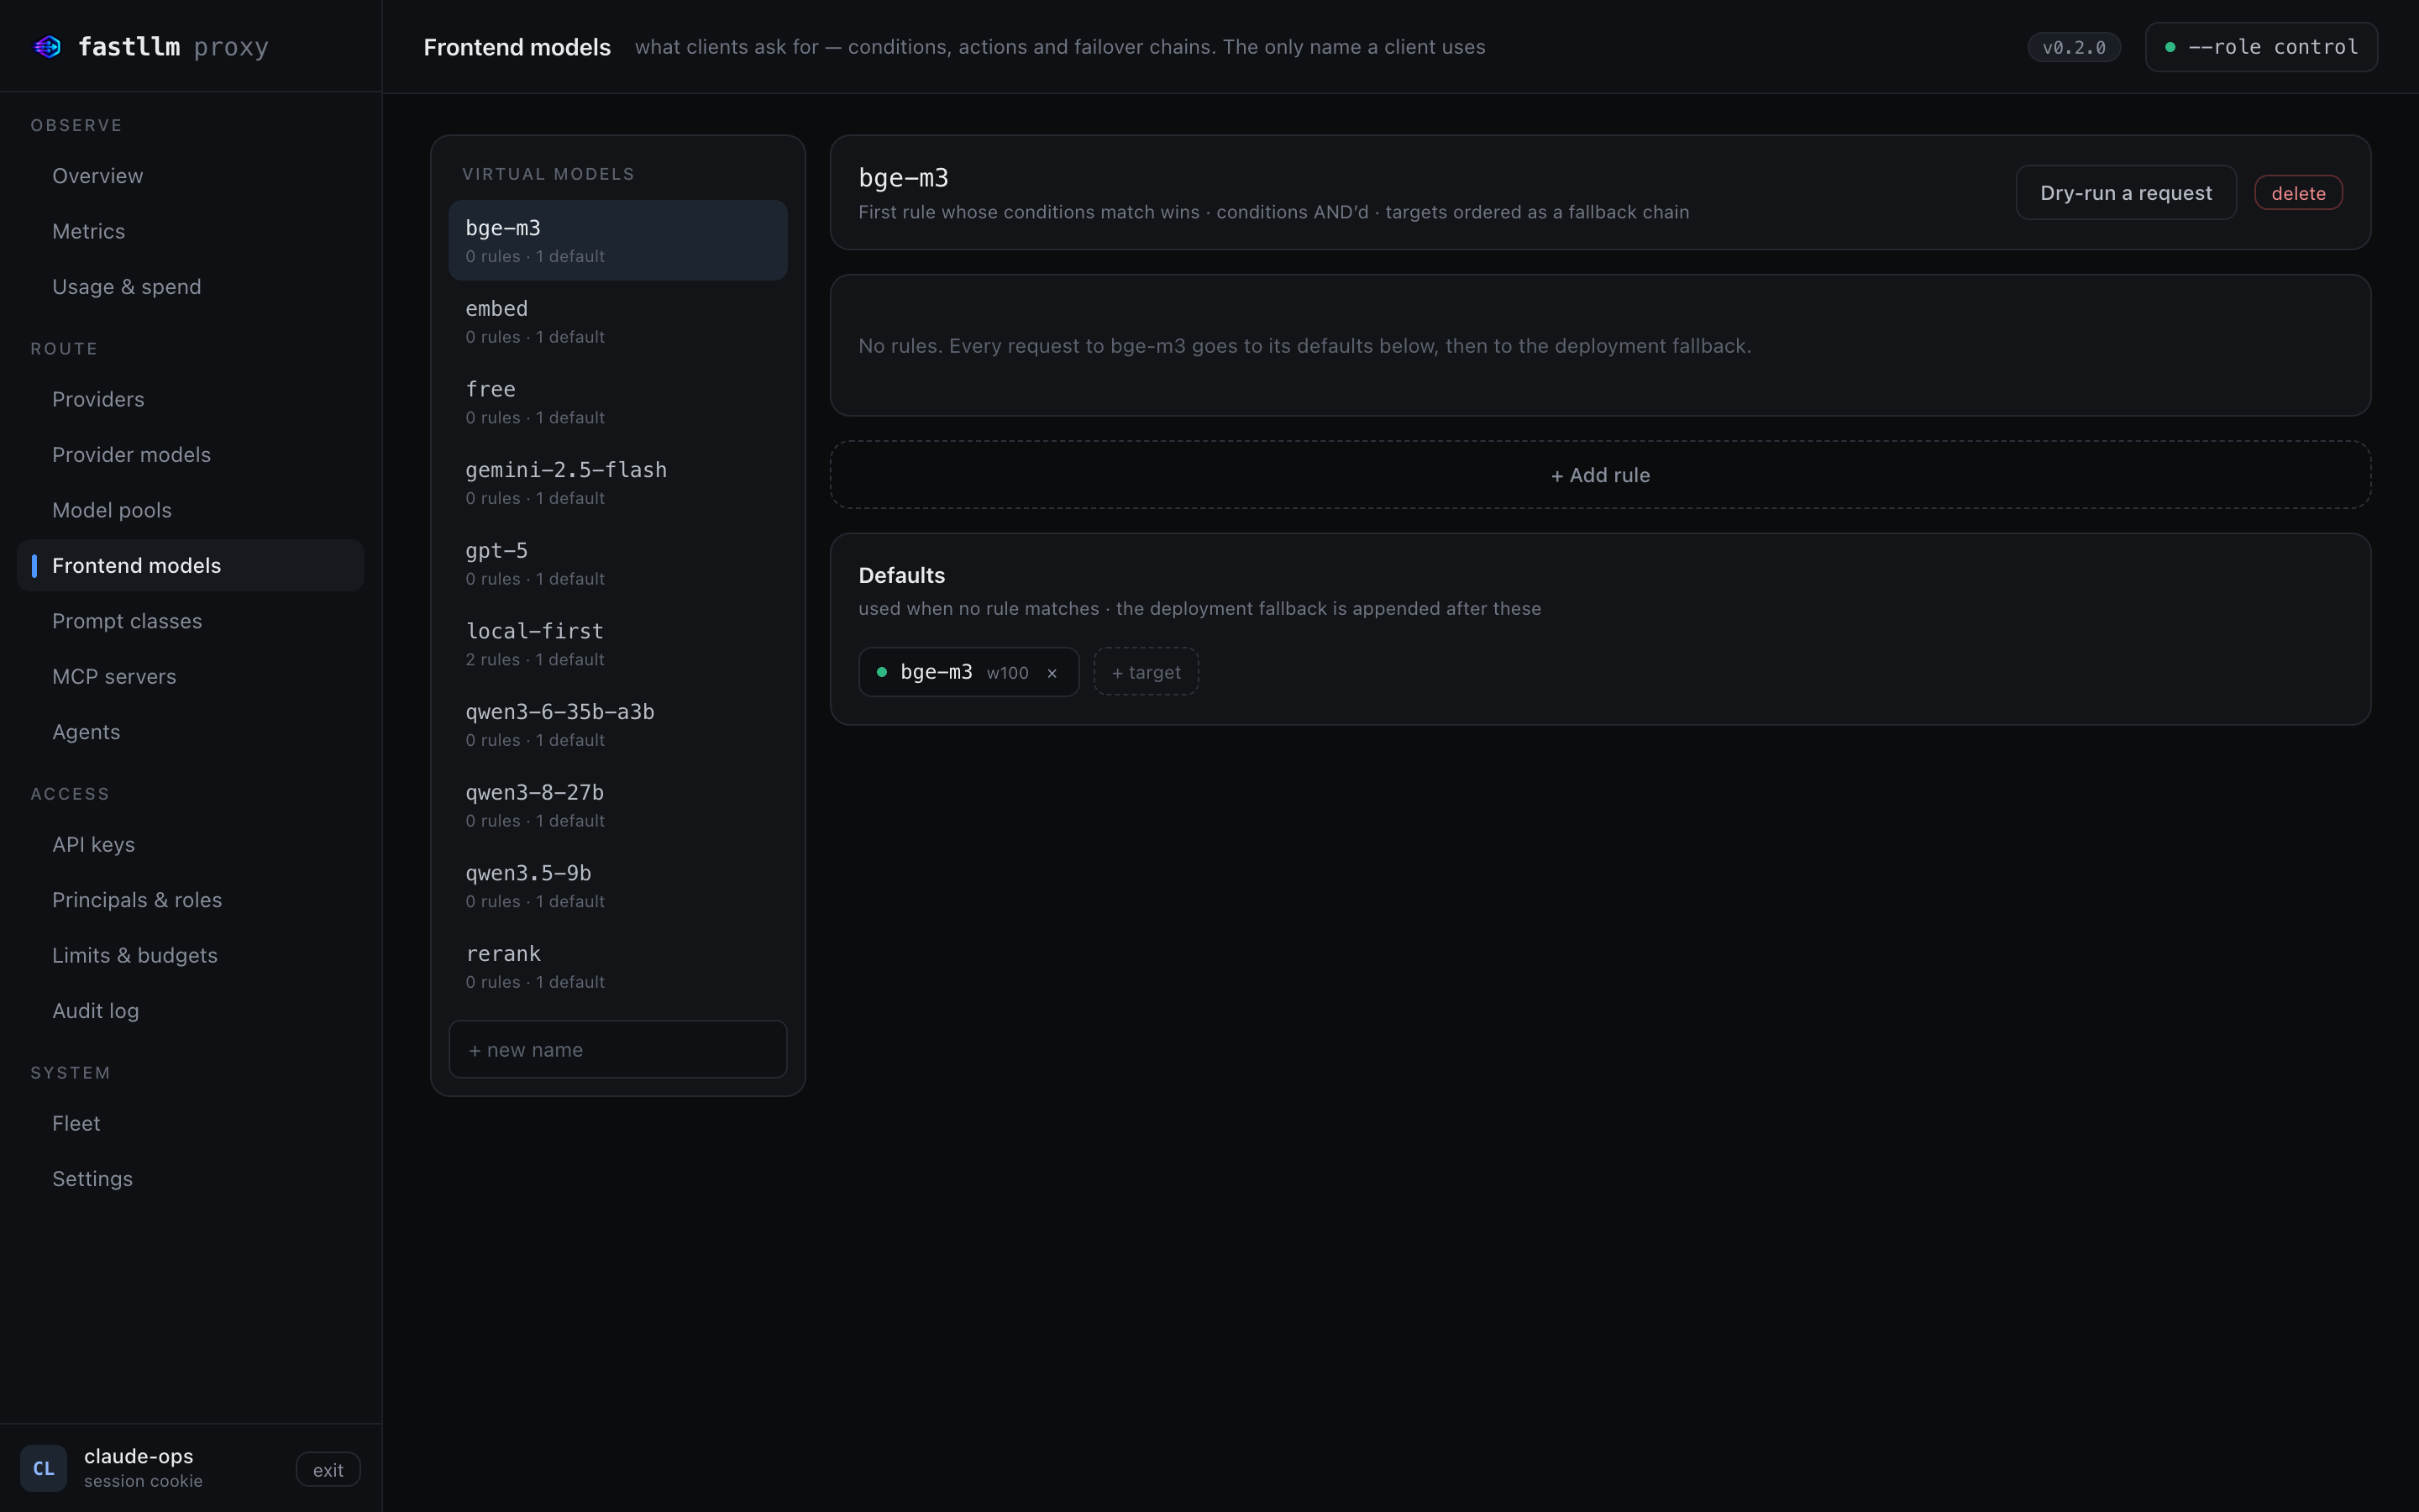
Task: Open Usage & spend
Action: click(x=191, y=287)
